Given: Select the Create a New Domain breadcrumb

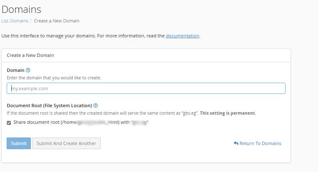Looking at the screenshot, I should point(57,21).
